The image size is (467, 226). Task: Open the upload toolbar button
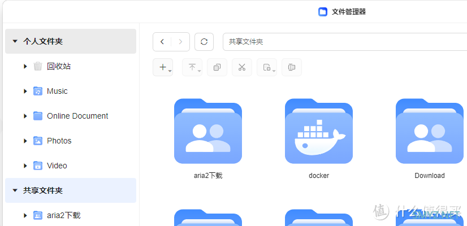click(192, 67)
